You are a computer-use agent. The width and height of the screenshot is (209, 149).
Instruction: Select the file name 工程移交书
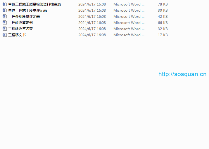[x=17, y=35]
